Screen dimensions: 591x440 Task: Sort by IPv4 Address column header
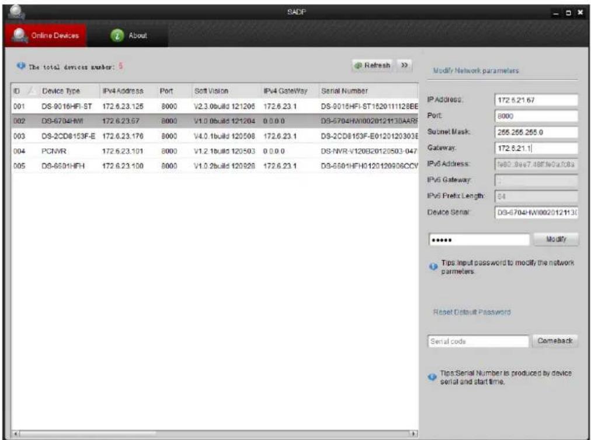(128, 91)
